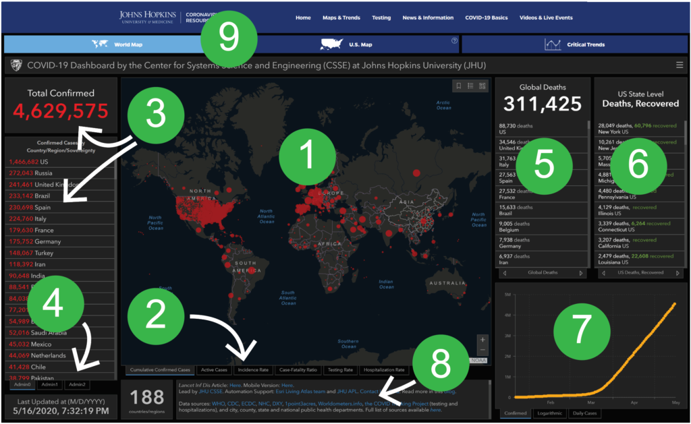Select the Active Cases map tab
Screen dimensions: 691x424
click(x=214, y=370)
